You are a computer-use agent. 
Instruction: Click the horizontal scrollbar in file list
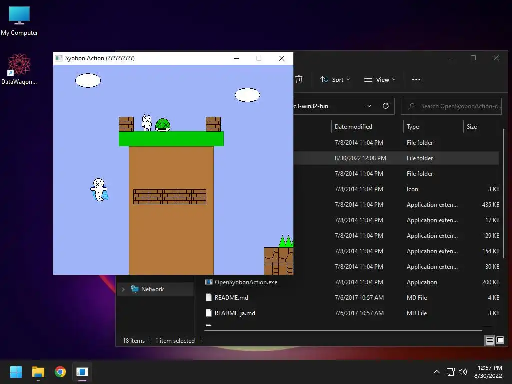click(343, 331)
